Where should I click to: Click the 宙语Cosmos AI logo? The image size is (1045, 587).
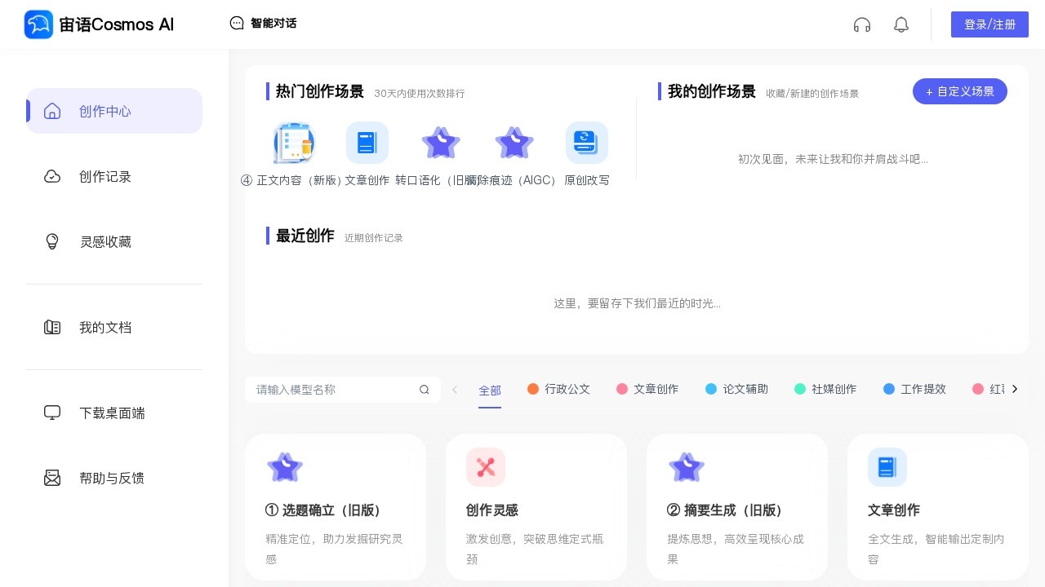click(x=100, y=24)
